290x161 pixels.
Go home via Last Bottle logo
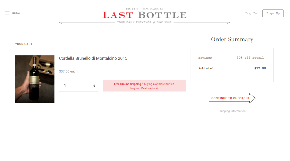pyautogui.click(x=144, y=15)
